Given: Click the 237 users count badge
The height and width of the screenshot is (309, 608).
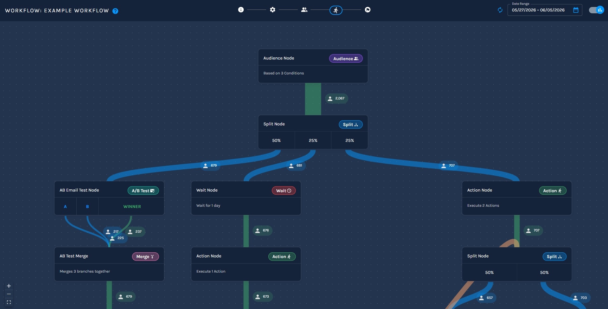Looking at the screenshot, I should (x=135, y=231).
